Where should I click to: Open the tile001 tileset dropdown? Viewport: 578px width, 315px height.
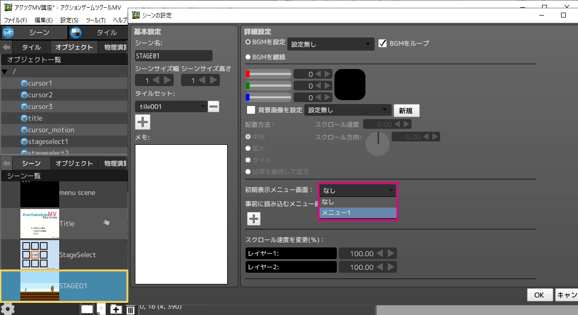[171, 106]
